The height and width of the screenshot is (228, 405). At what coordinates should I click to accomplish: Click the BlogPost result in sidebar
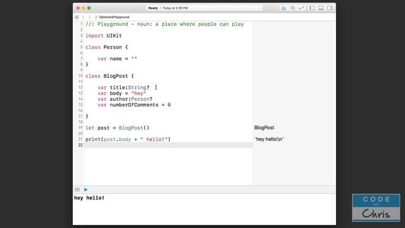click(264, 128)
